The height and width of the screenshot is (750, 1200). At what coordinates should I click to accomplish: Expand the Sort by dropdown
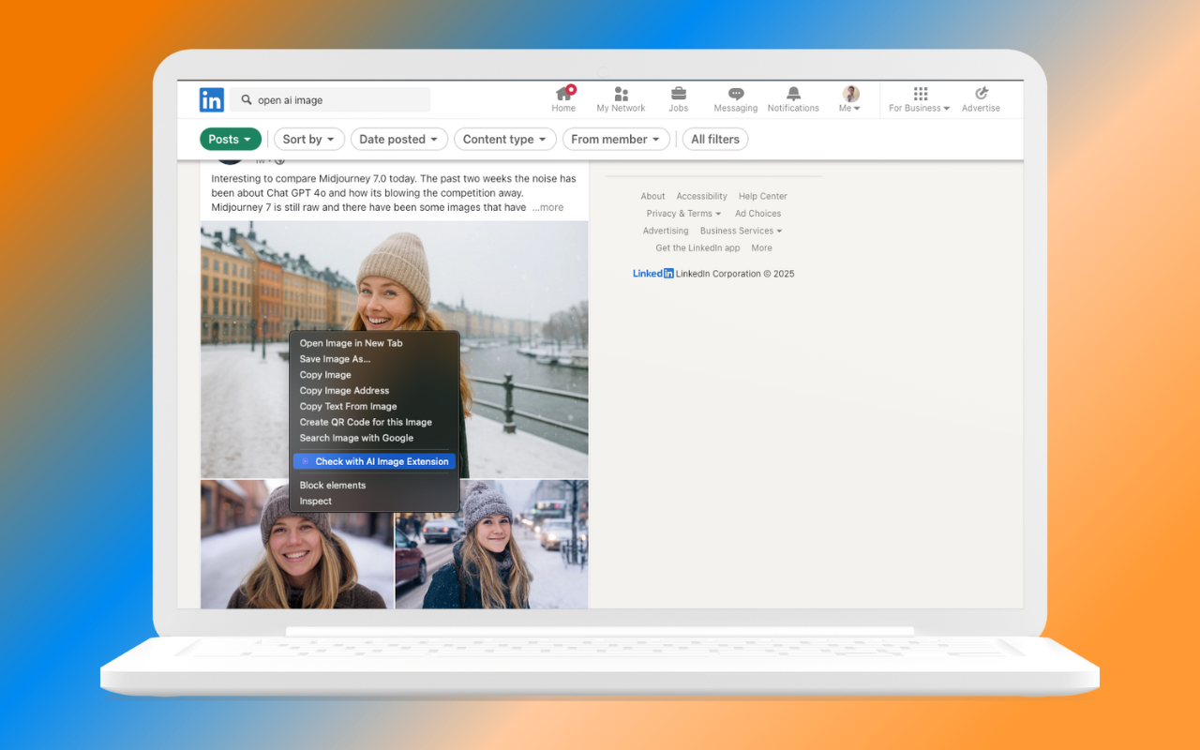pos(308,139)
